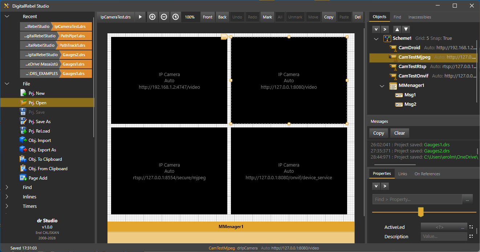Collapse the File section
This screenshot has width=480, height=252.
(x=7, y=84)
